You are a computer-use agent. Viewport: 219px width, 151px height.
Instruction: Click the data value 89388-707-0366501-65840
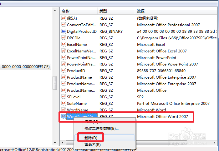point(161,71)
